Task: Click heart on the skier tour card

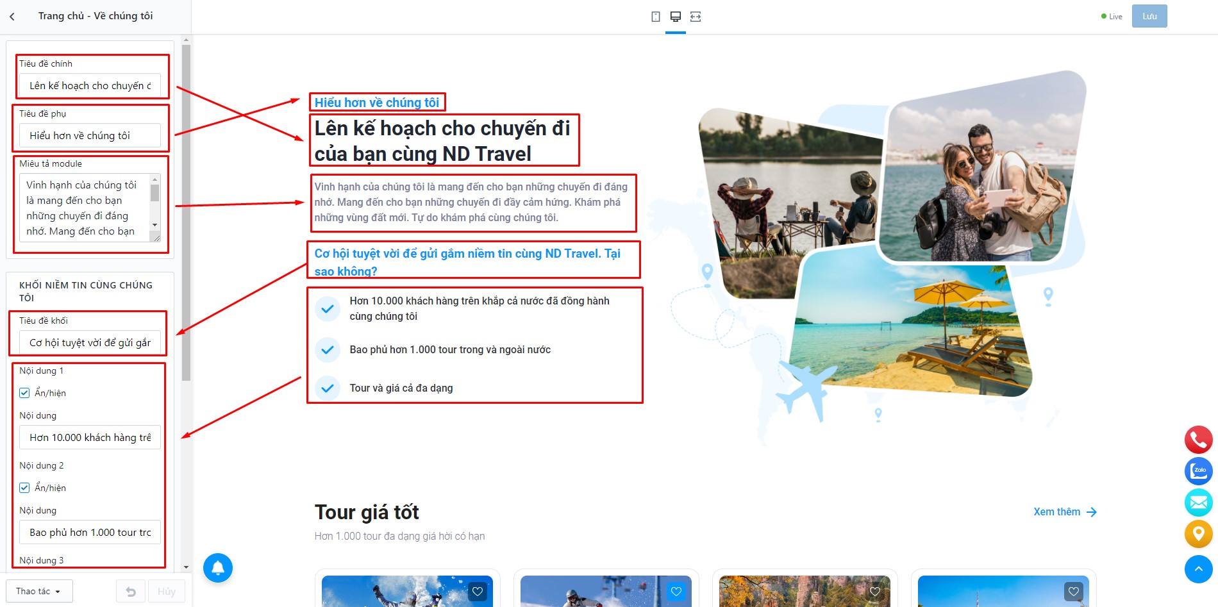Action: click(x=676, y=592)
